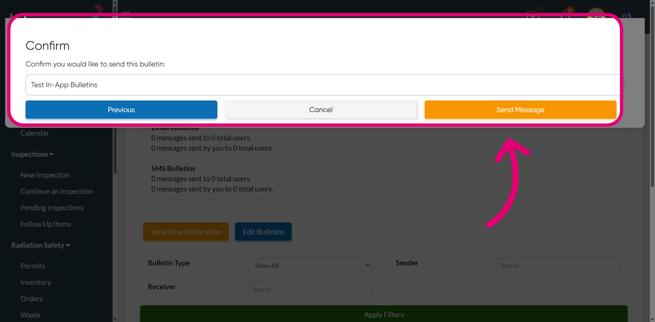Click the orange Send Message button
This screenshot has width=655, height=322.
coord(520,110)
